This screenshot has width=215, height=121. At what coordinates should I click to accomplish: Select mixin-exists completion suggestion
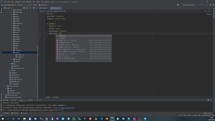coord(84,58)
